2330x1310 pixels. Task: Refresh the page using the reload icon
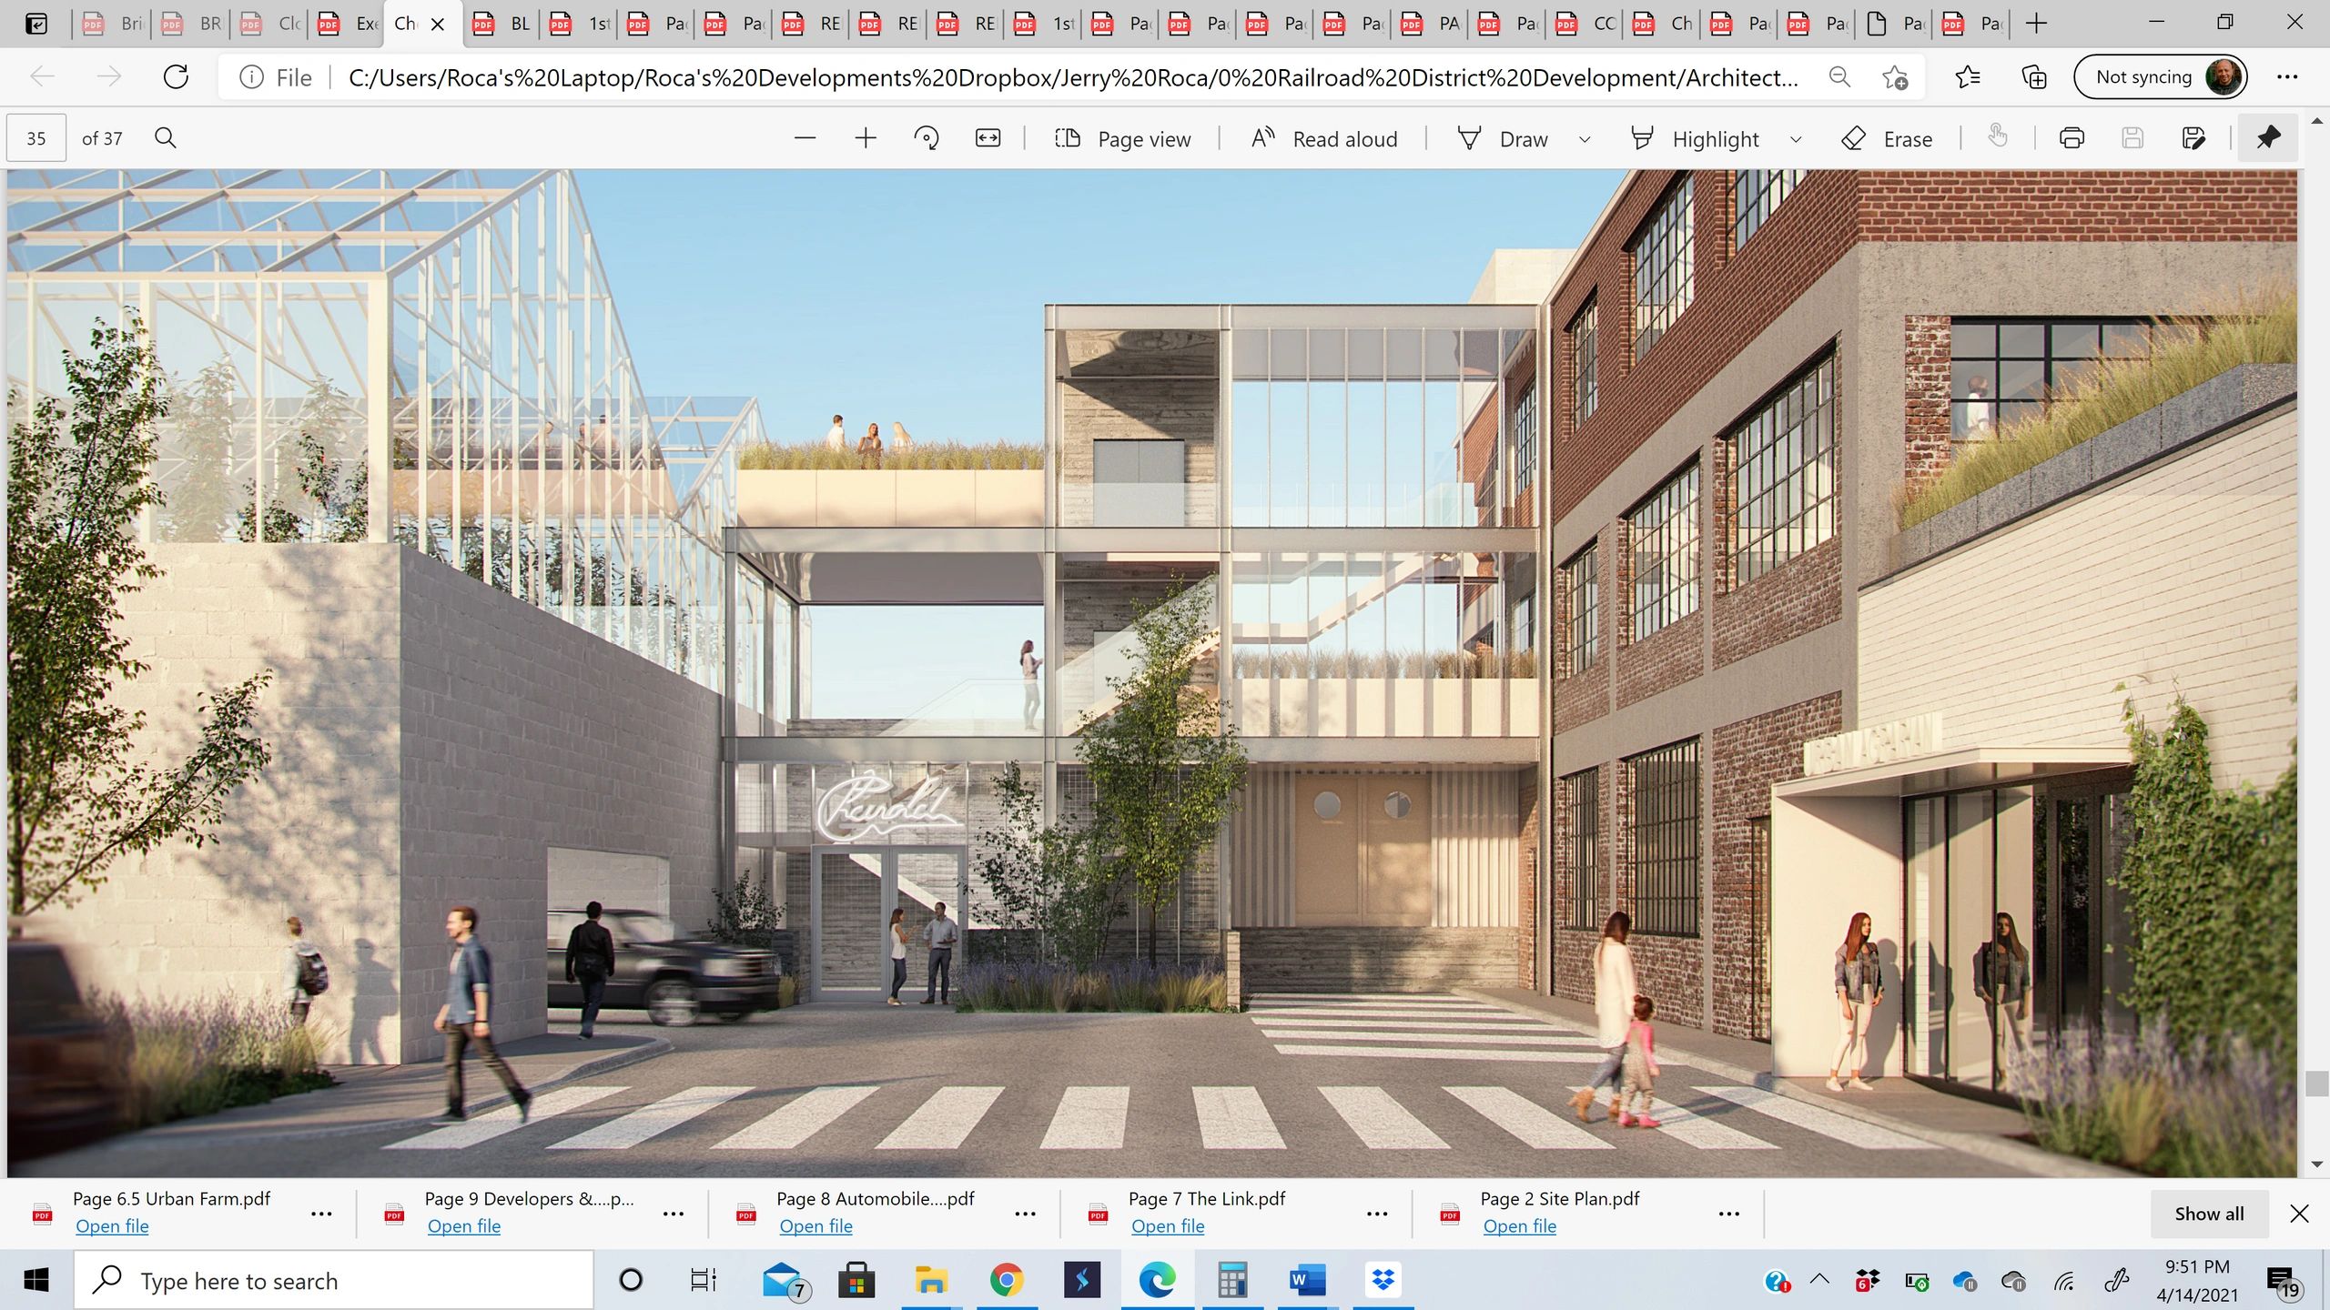click(176, 77)
